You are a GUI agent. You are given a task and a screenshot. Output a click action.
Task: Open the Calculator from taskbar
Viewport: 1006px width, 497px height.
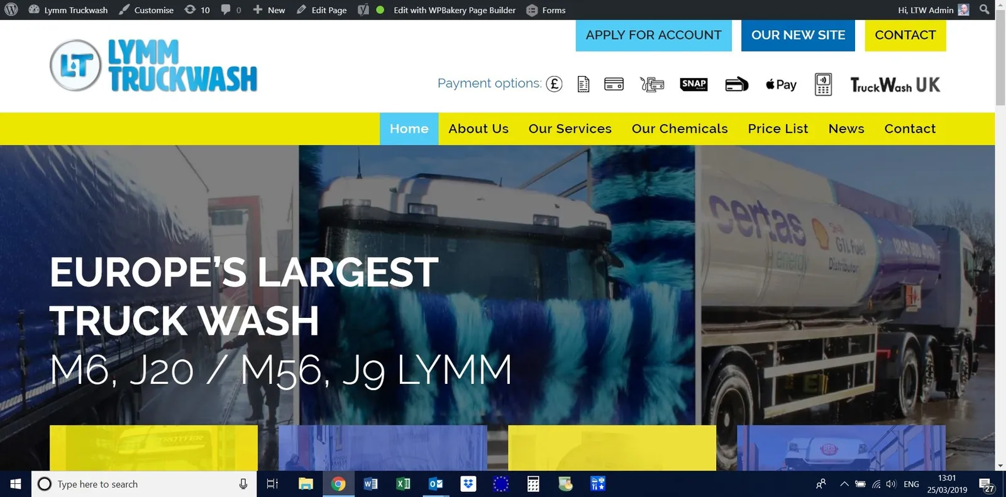(533, 484)
